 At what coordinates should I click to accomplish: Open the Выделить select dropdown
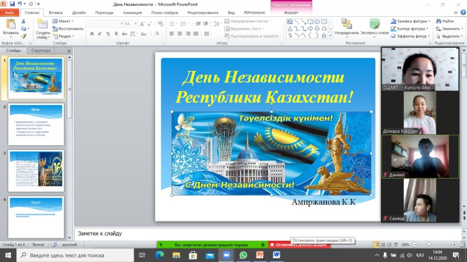tap(449, 36)
